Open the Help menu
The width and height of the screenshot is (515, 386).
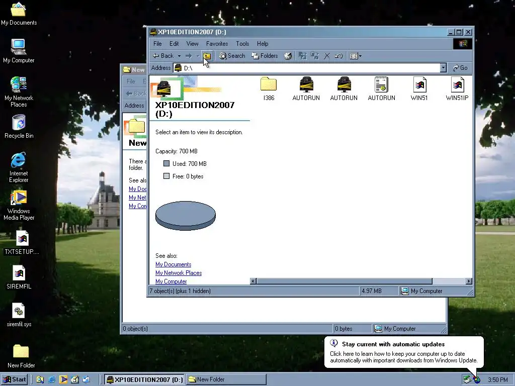263,44
